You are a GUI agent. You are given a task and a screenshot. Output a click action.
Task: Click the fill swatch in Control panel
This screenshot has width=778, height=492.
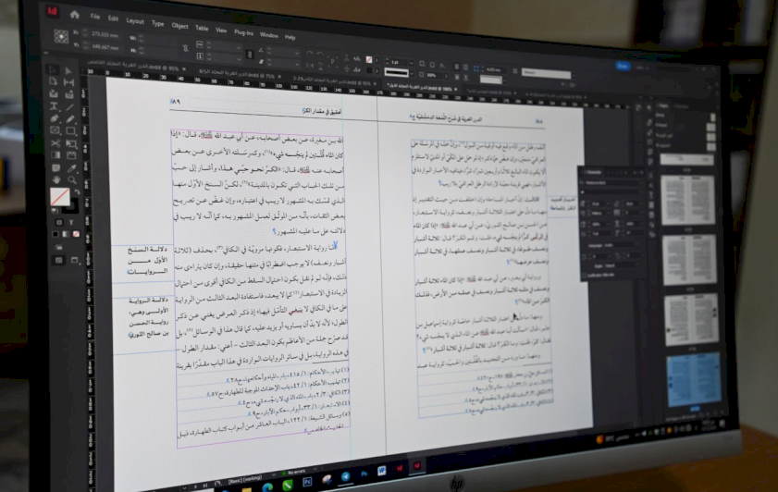pyautogui.click(x=369, y=59)
